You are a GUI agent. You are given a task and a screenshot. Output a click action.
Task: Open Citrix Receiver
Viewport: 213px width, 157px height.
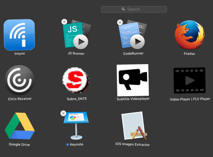point(20,80)
